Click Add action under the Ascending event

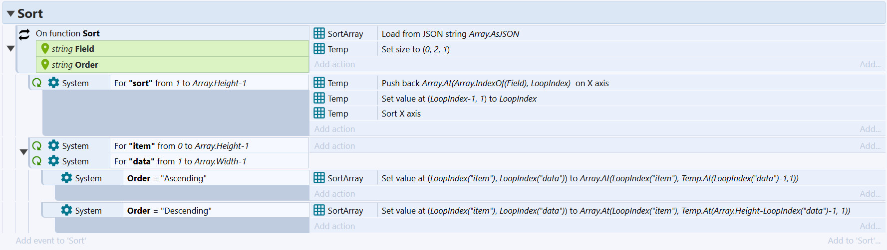(x=334, y=194)
